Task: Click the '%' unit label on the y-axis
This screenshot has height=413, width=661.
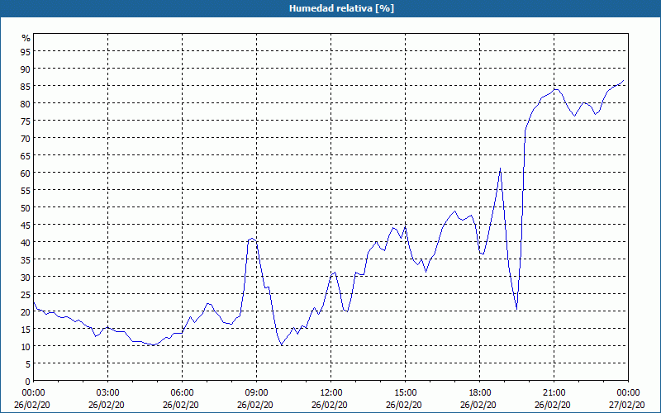Action: [x=26, y=38]
